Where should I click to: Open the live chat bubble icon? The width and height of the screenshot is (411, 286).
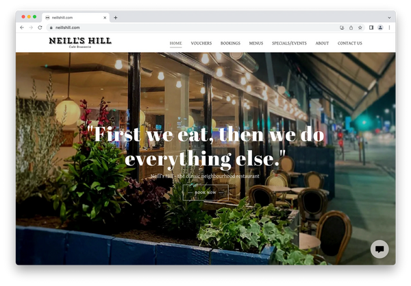click(x=379, y=249)
